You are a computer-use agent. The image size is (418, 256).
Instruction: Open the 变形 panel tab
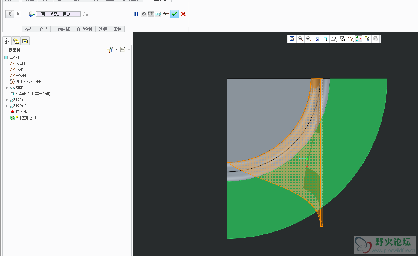point(43,29)
